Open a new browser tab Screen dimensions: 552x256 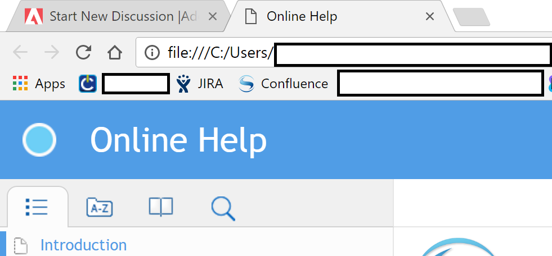(x=472, y=17)
